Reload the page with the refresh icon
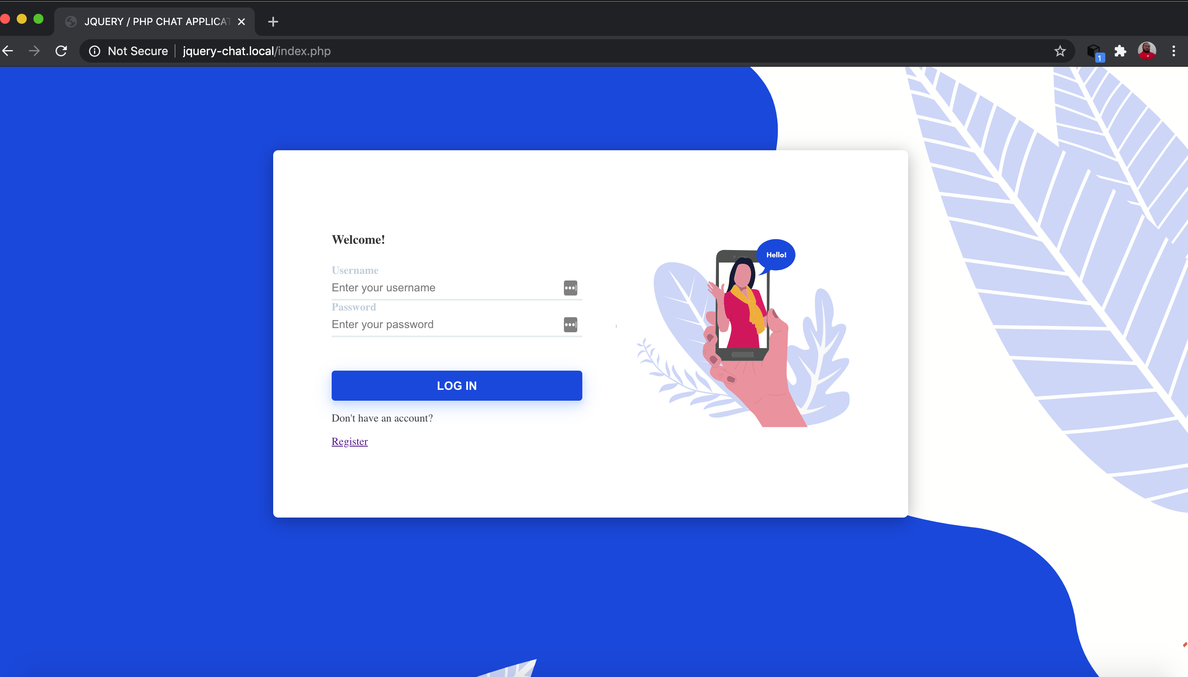The height and width of the screenshot is (677, 1188). 61,51
